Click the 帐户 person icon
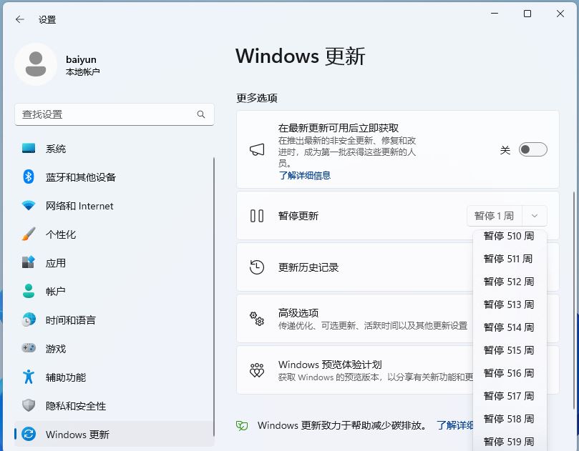579x451 pixels. (x=29, y=292)
